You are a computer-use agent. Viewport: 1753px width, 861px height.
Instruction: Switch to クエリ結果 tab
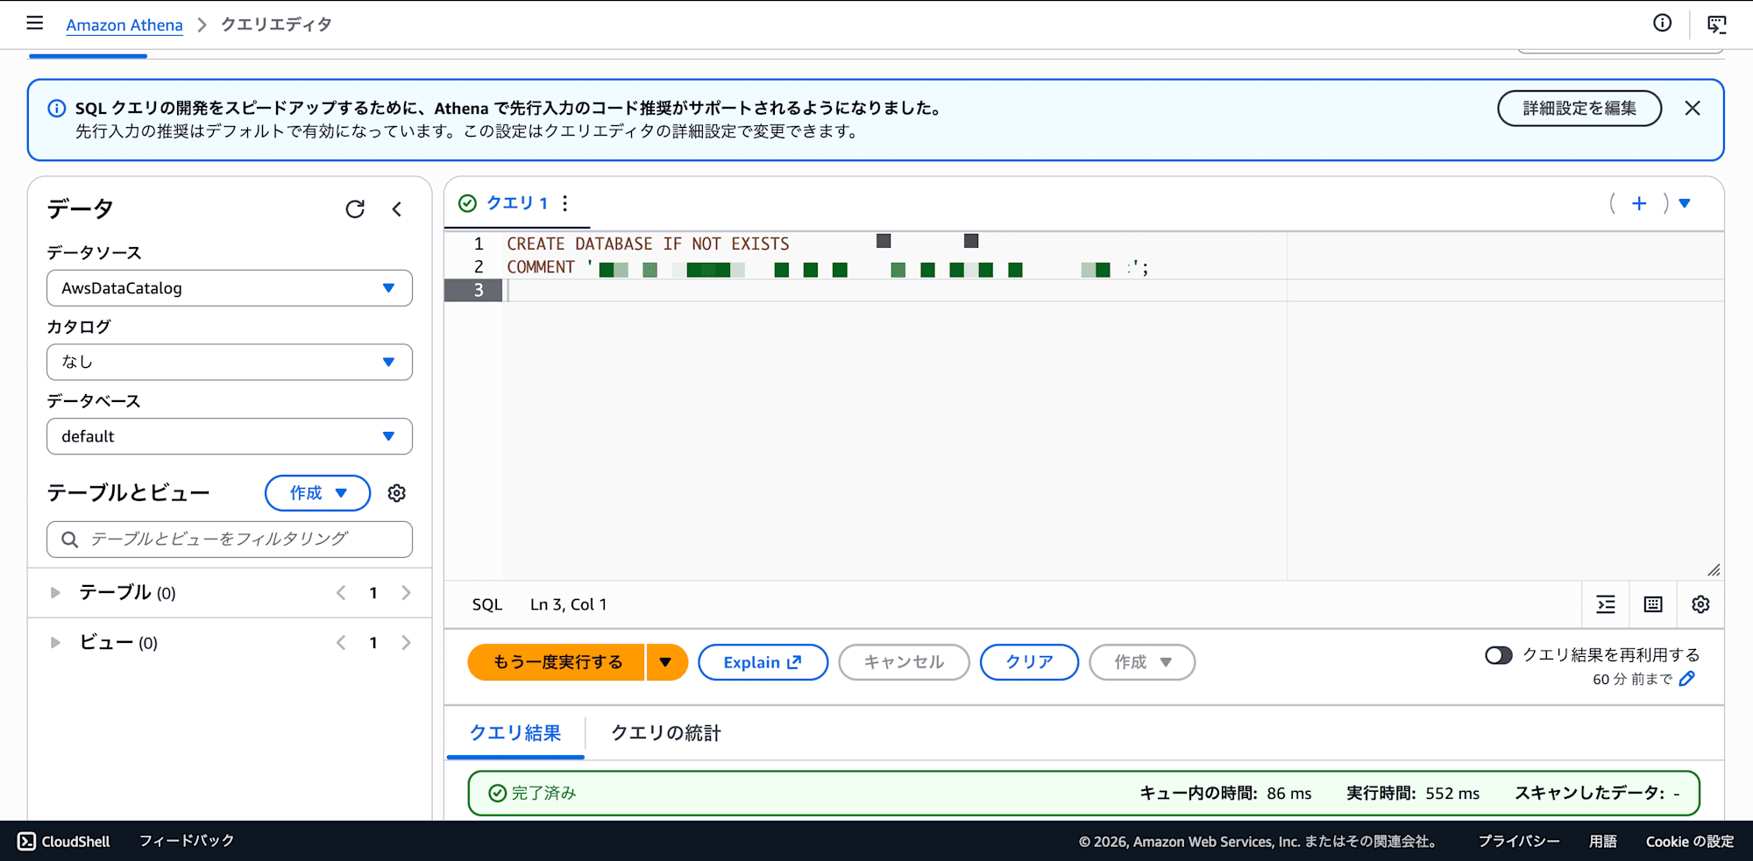pyautogui.click(x=515, y=733)
